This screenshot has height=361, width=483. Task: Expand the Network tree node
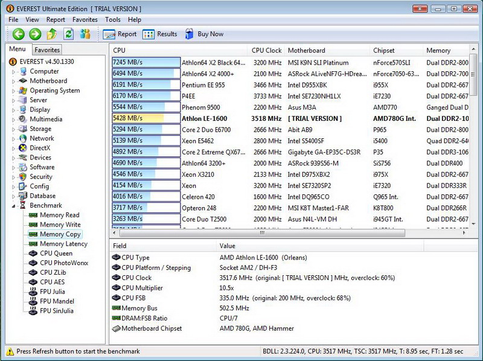pos(13,139)
